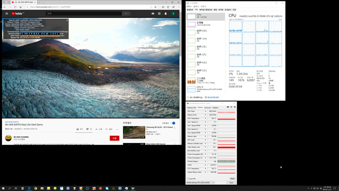Open the YouTube apps grid icon
The height and width of the screenshot is (191, 339).
point(159,13)
